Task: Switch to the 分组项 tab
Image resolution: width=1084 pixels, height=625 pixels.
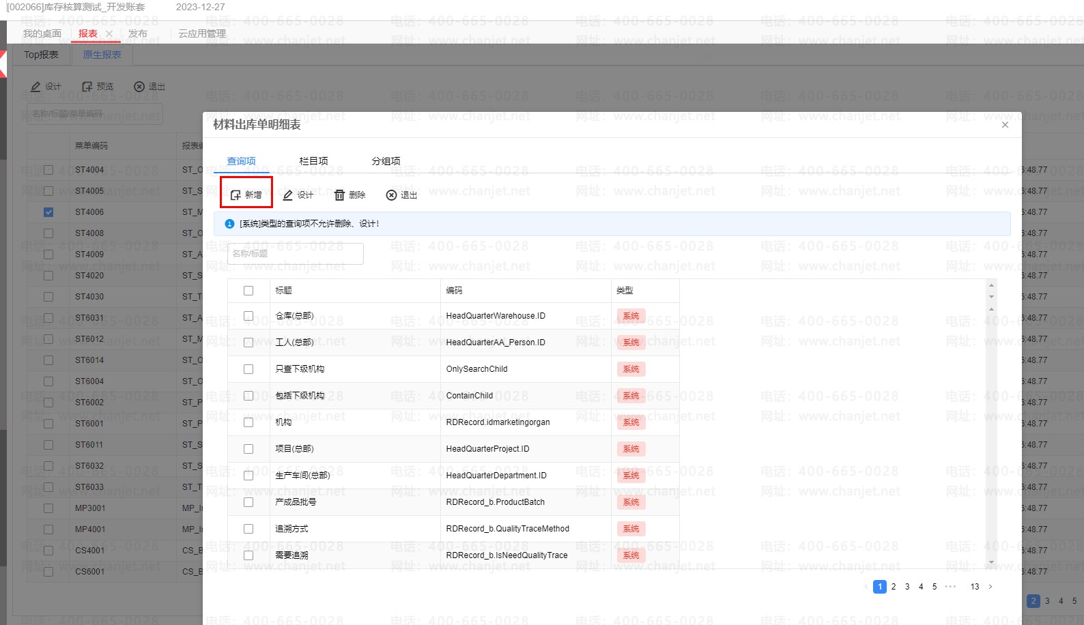Action: [x=386, y=161]
